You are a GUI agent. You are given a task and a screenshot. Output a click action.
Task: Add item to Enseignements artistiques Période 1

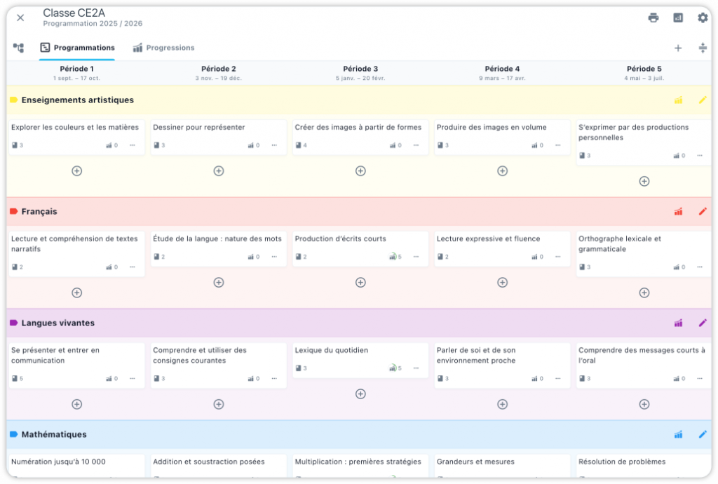coord(77,170)
